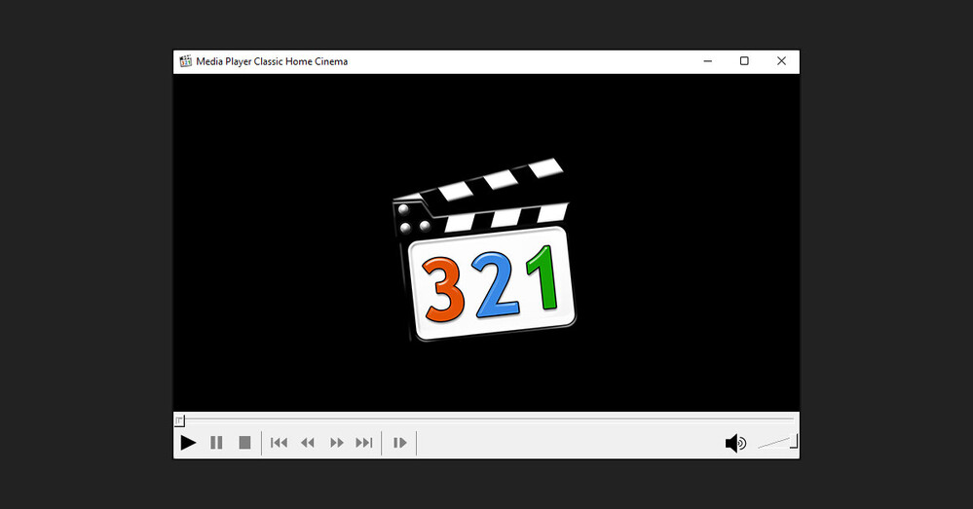Maximize the Media Player Classic window

pos(745,61)
